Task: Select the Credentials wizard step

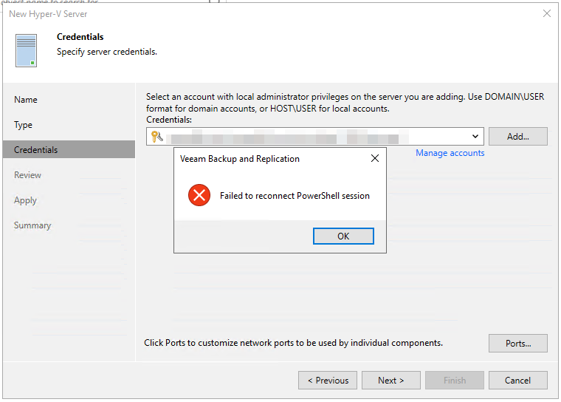Action: pyautogui.click(x=69, y=149)
